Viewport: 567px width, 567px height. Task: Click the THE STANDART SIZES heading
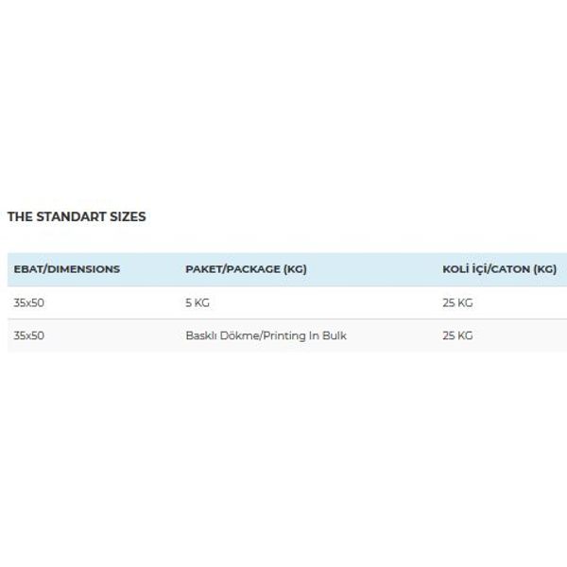click(77, 216)
